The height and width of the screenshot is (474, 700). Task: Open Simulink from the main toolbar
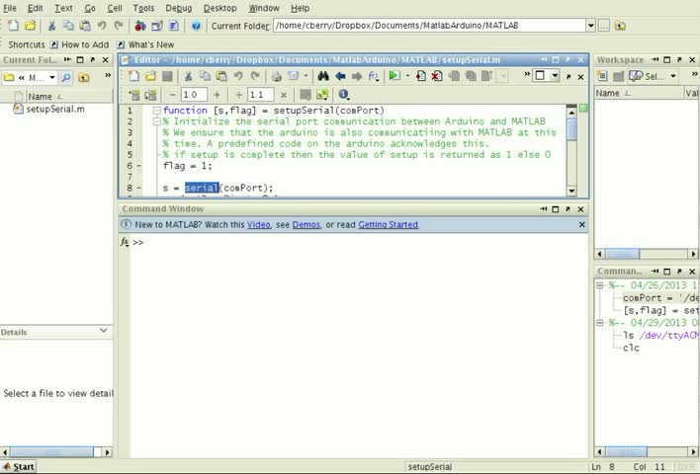click(140, 26)
